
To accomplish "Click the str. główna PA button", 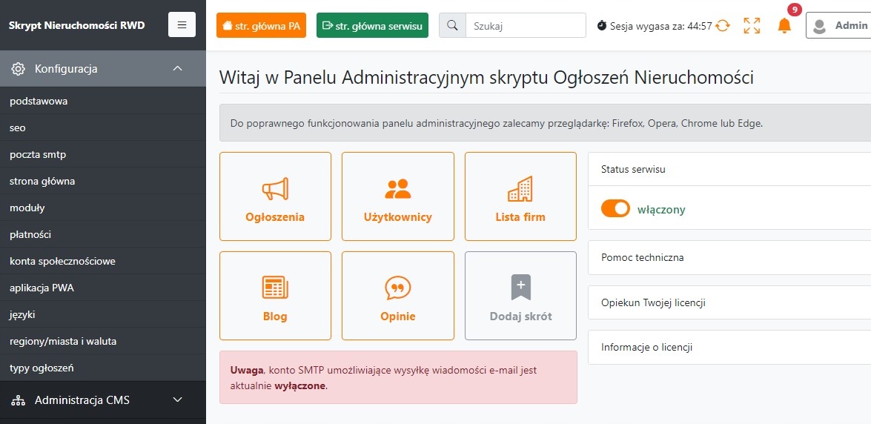I will (x=261, y=26).
